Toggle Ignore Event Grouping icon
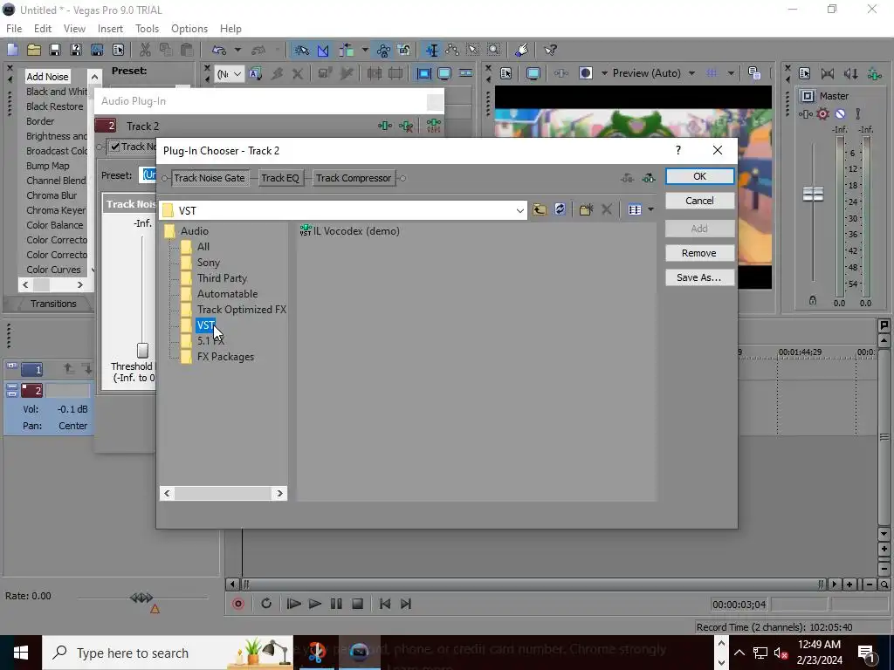Viewport: 894px width, 670px height. pos(404,50)
